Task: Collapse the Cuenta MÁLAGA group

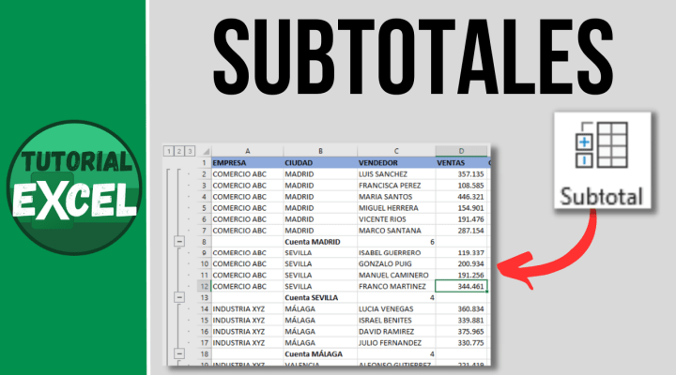Action: coord(179,353)
